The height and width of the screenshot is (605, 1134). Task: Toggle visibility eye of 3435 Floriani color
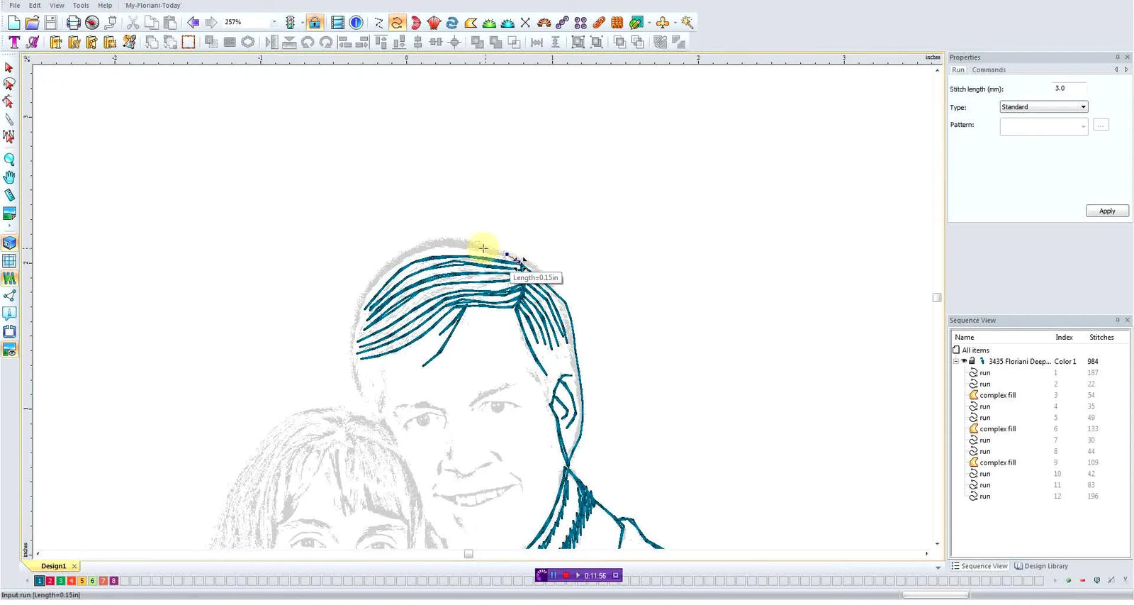pos(964,361)
